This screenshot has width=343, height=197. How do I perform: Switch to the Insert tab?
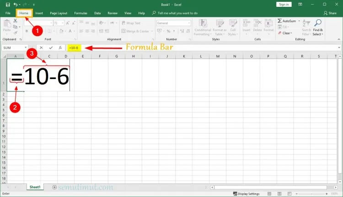pos(39,13)
